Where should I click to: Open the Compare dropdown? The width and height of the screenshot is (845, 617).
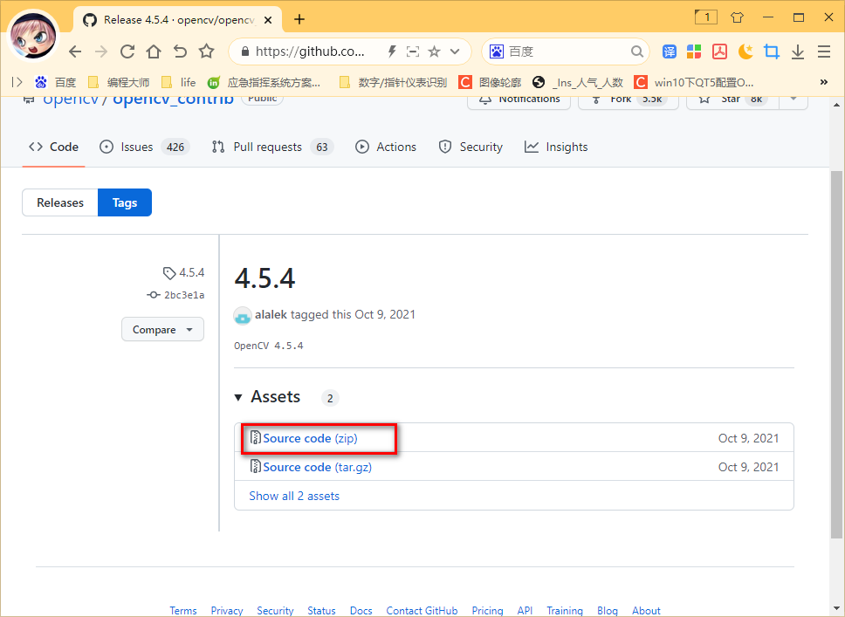162,329
